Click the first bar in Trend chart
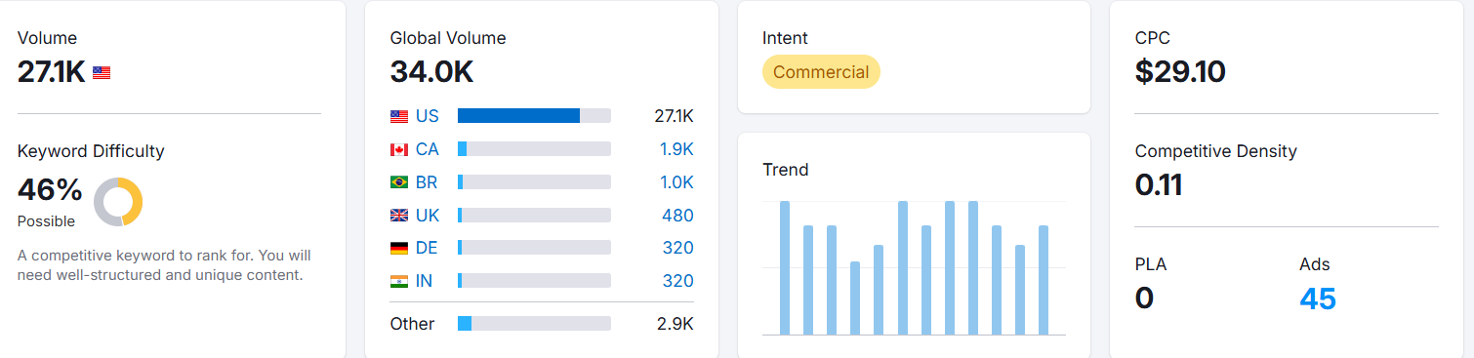Image resolution: width=1474 pixels, height=358 pixels. tap(785, 268)
